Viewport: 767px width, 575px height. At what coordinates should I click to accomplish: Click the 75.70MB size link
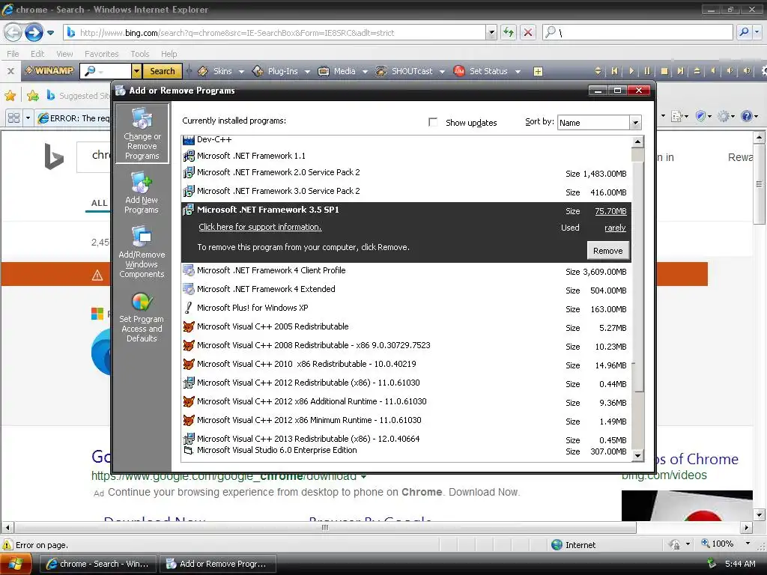[610, 211]
